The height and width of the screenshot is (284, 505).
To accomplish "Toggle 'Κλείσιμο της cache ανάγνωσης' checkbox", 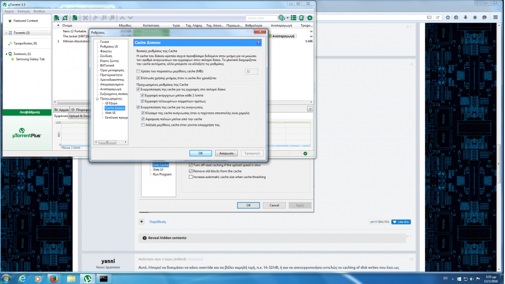I will coord(143,113).
